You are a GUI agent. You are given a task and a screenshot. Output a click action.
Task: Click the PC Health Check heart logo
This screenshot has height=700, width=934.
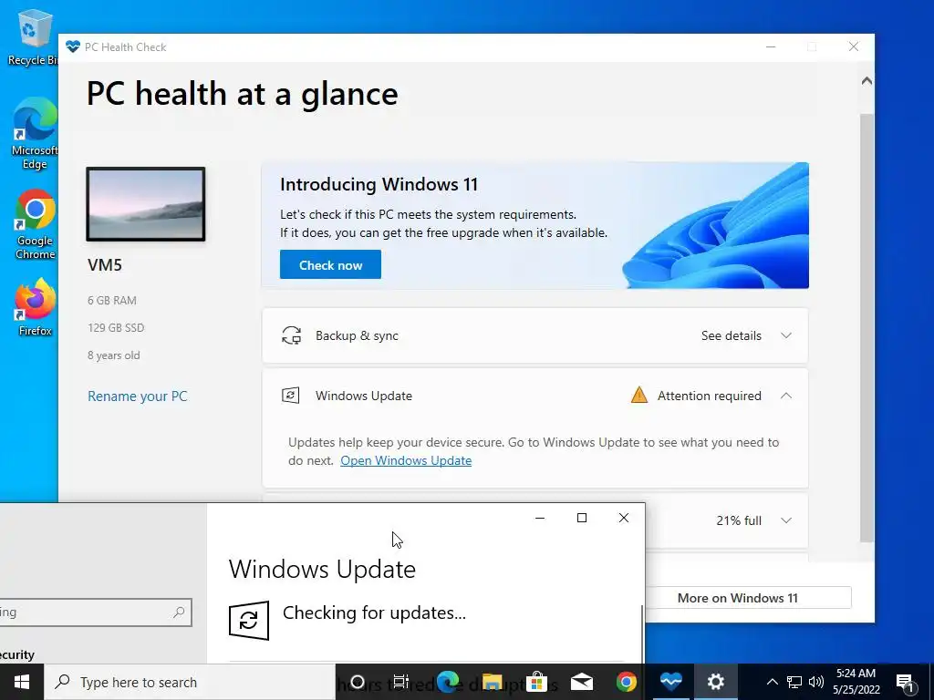[x=73, y=46]
